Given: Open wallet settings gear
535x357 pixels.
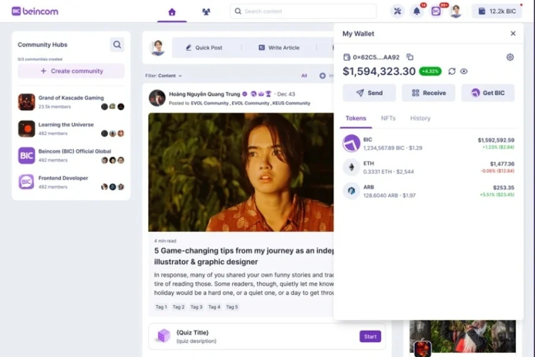Looking at the screenshot, I should tap(510, 57).
